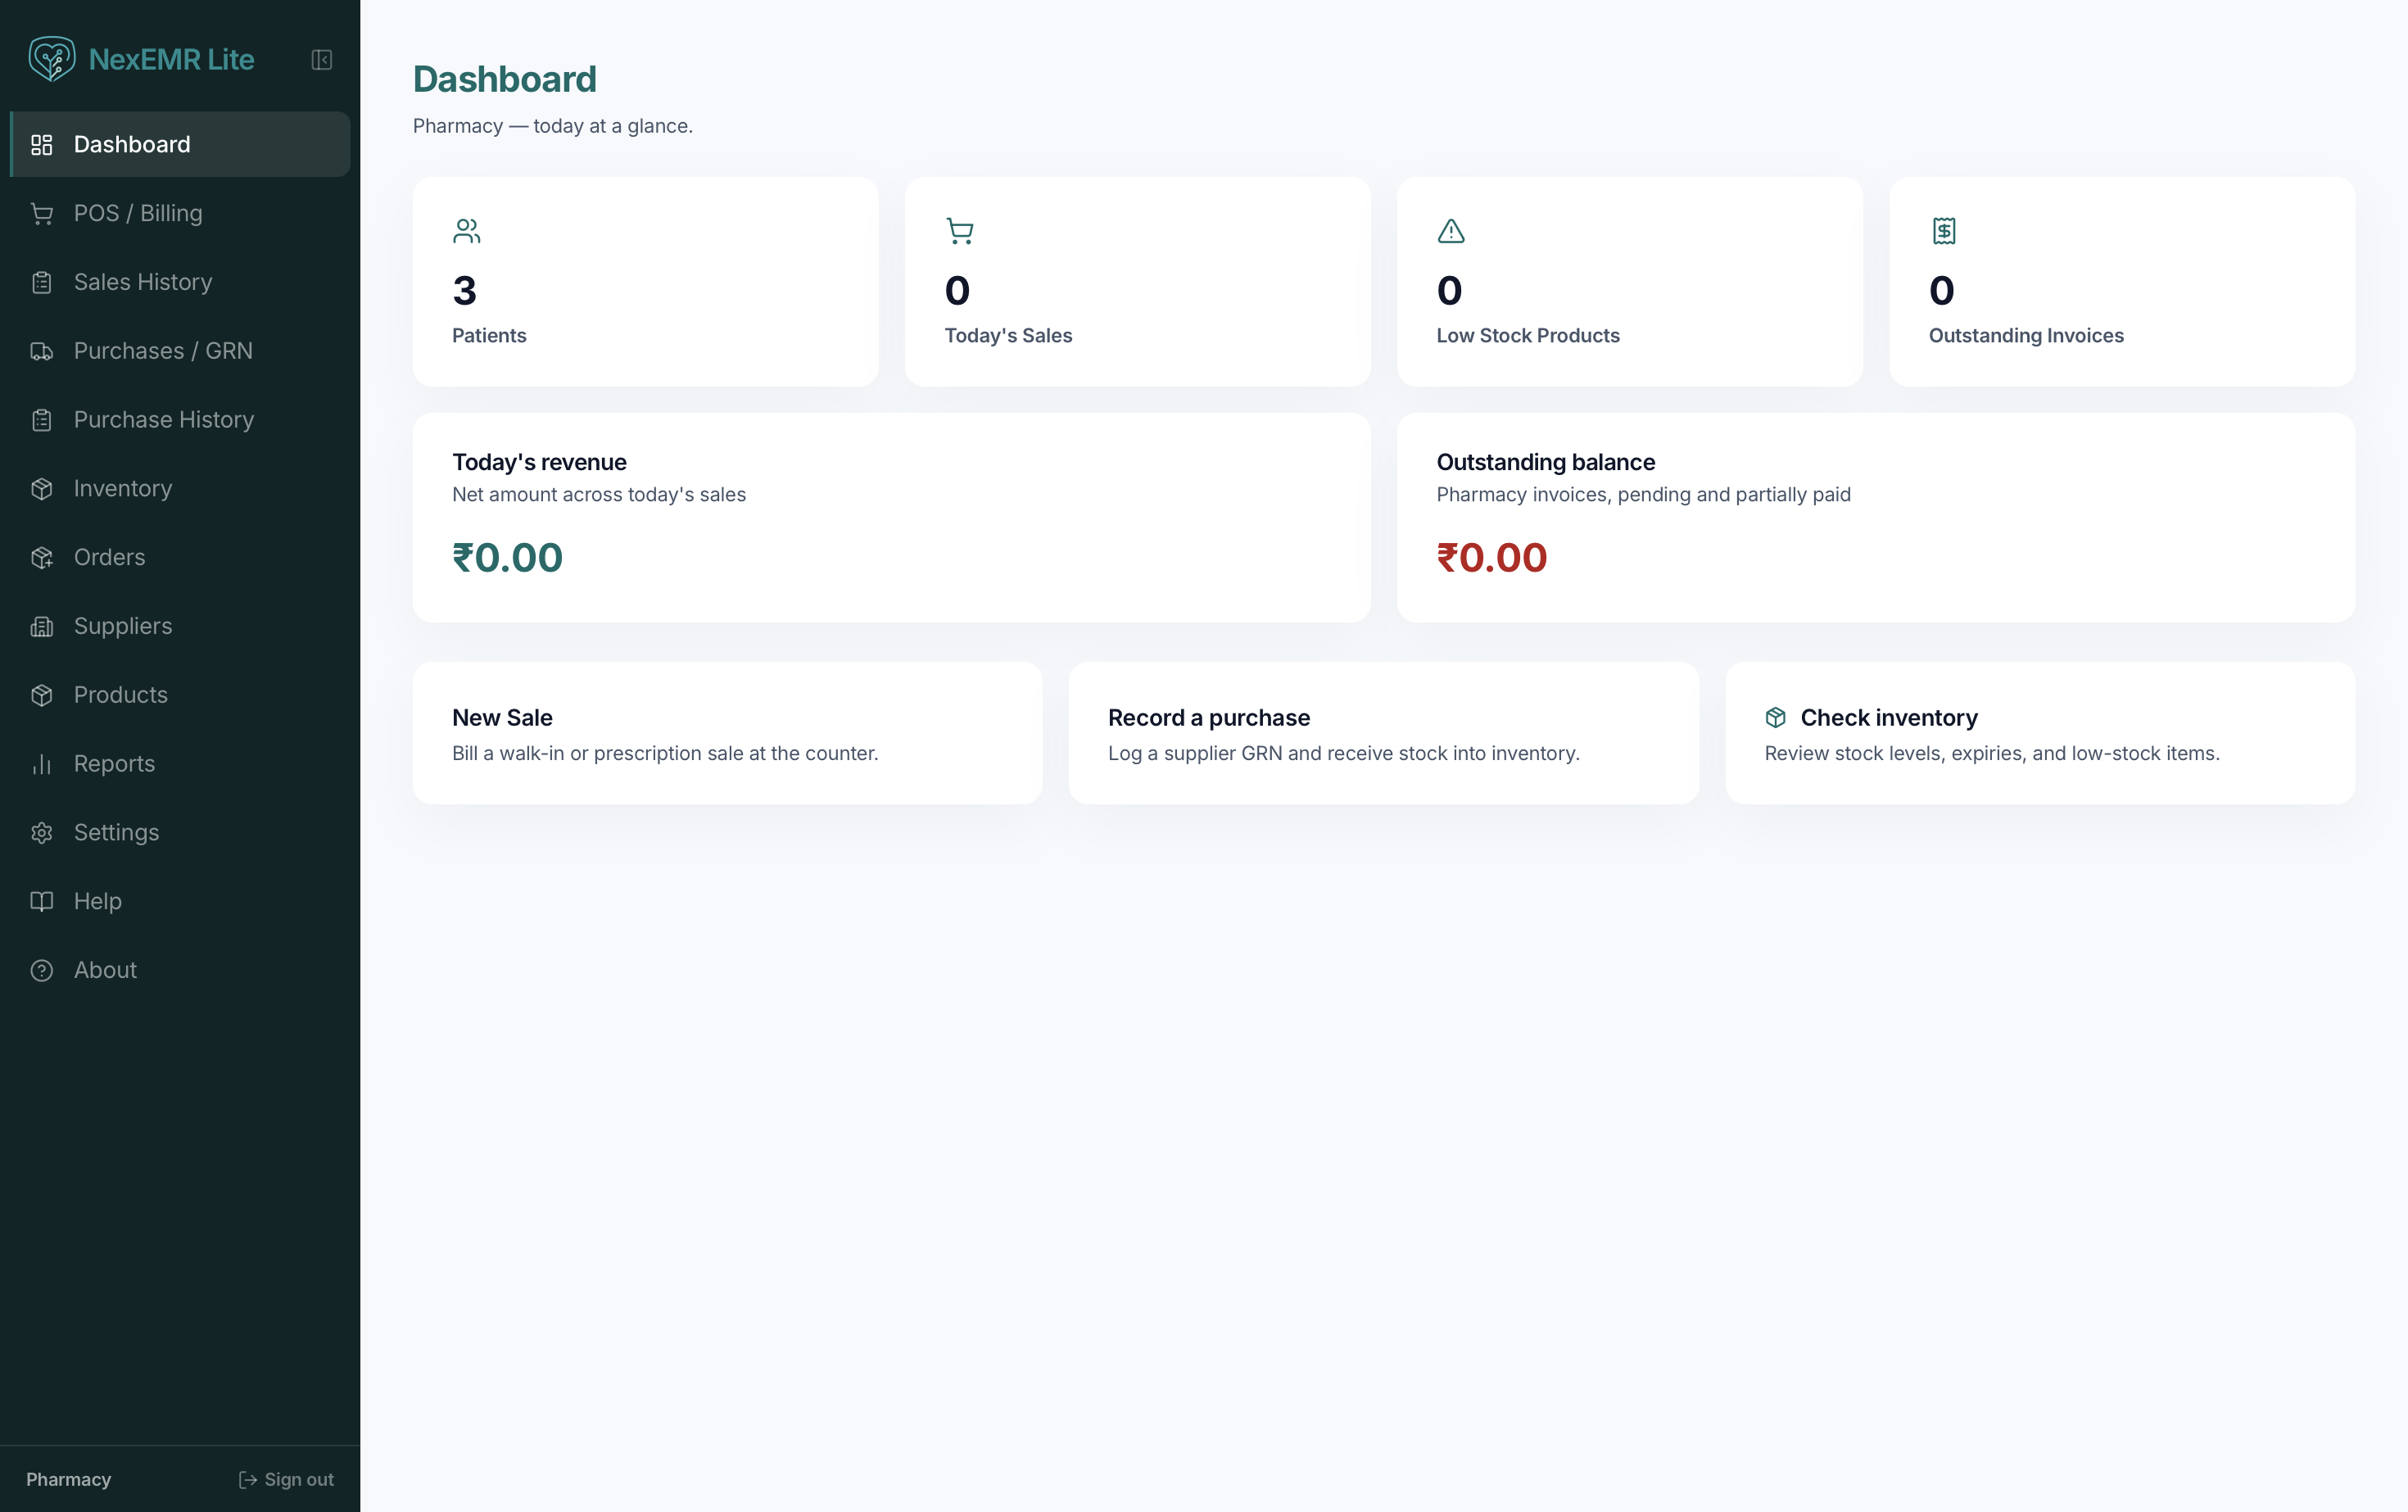2408x1512 pixels.
Task: Click the Outstanding Invoices card
Action: 2122,282
